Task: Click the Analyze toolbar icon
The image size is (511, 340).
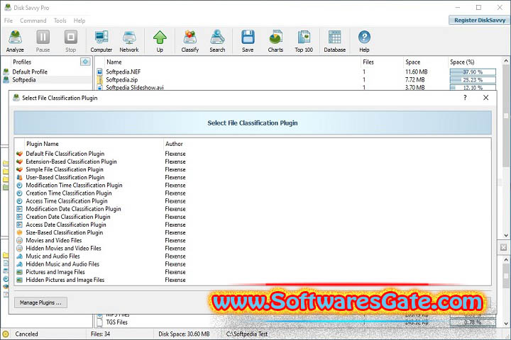Action: point(15,41)
